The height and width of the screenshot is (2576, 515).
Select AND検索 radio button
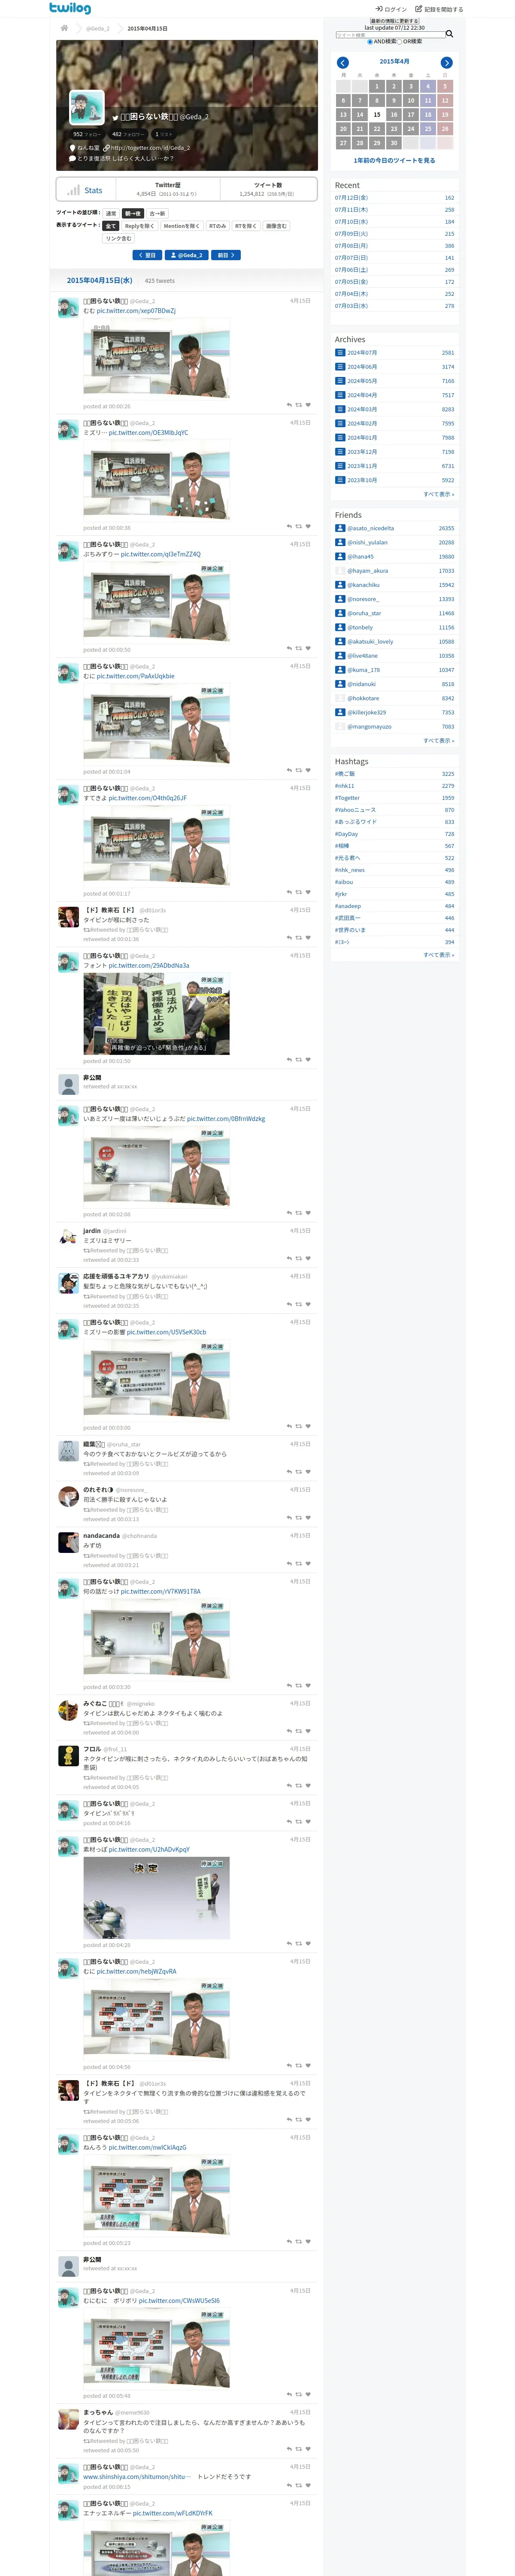coord(370,42)
